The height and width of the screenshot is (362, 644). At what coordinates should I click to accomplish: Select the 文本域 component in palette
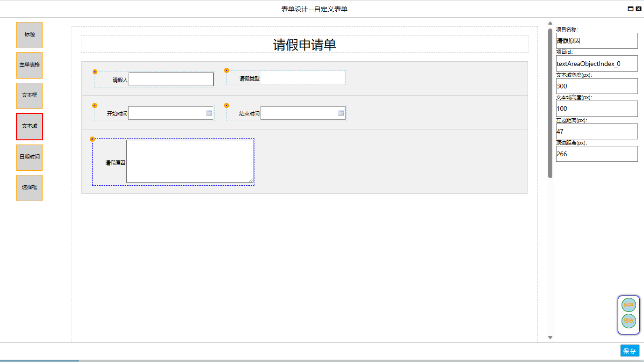(x=29, y=126)
